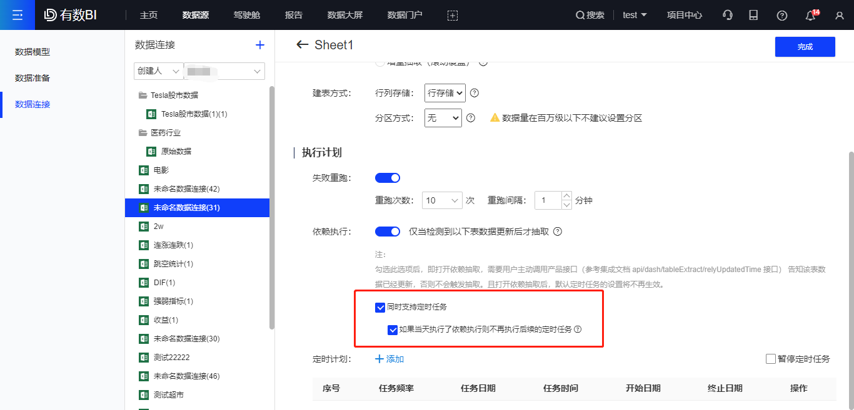Screen dimensions: 854x410
Task: Click the 完成 finish button
Action: click(x=805, y=46)
